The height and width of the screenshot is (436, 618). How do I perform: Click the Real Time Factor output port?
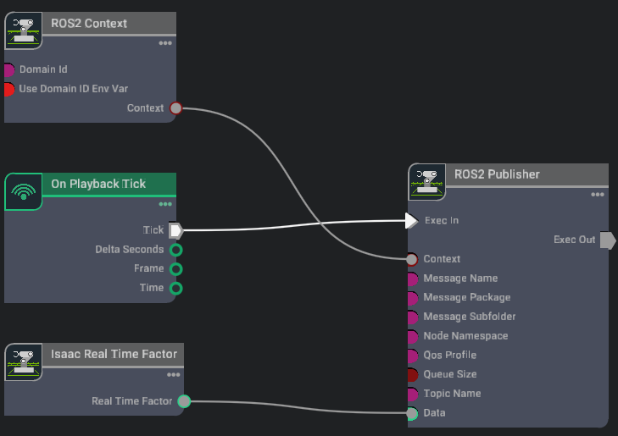point(184,401)
